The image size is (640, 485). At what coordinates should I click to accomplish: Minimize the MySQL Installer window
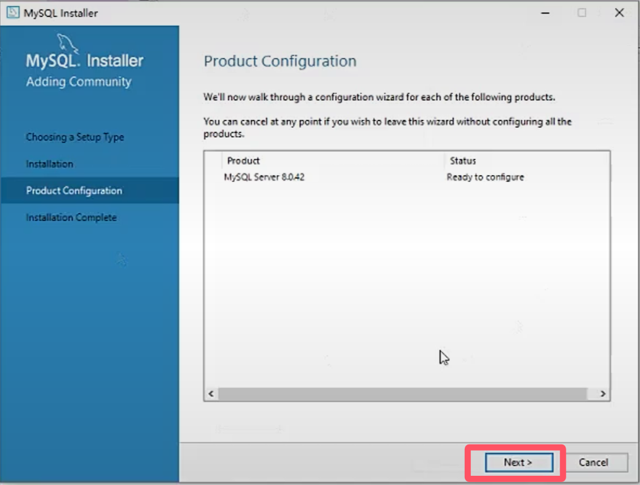tap(545, 13)
